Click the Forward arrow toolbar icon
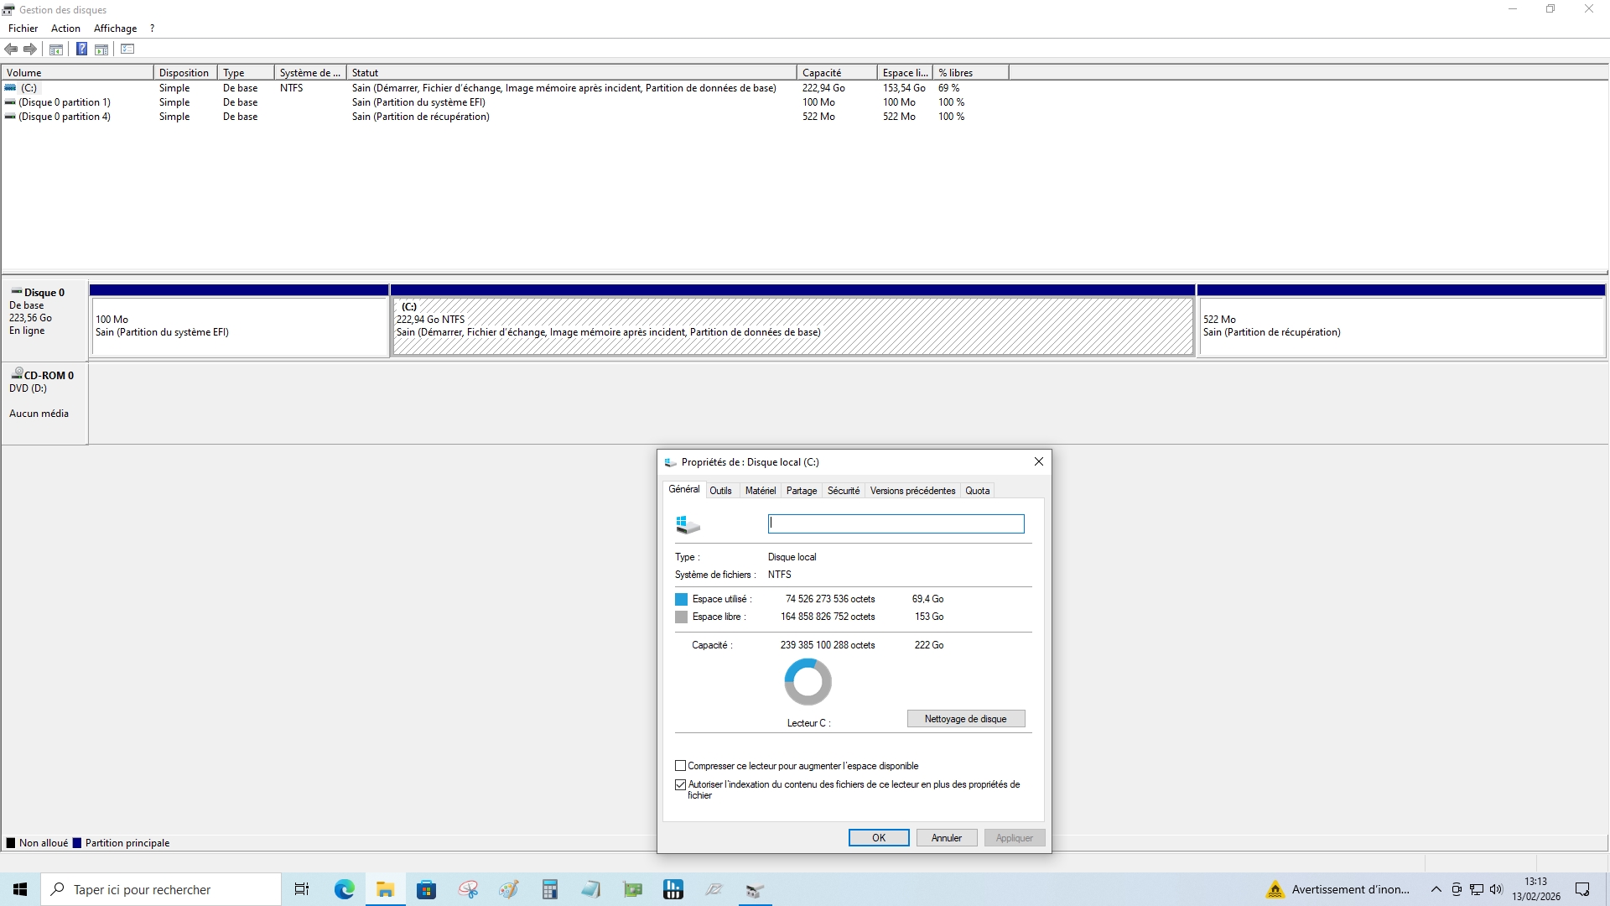Image resolution: width=1610 pixels, height=906 pixels. [30, 49]
